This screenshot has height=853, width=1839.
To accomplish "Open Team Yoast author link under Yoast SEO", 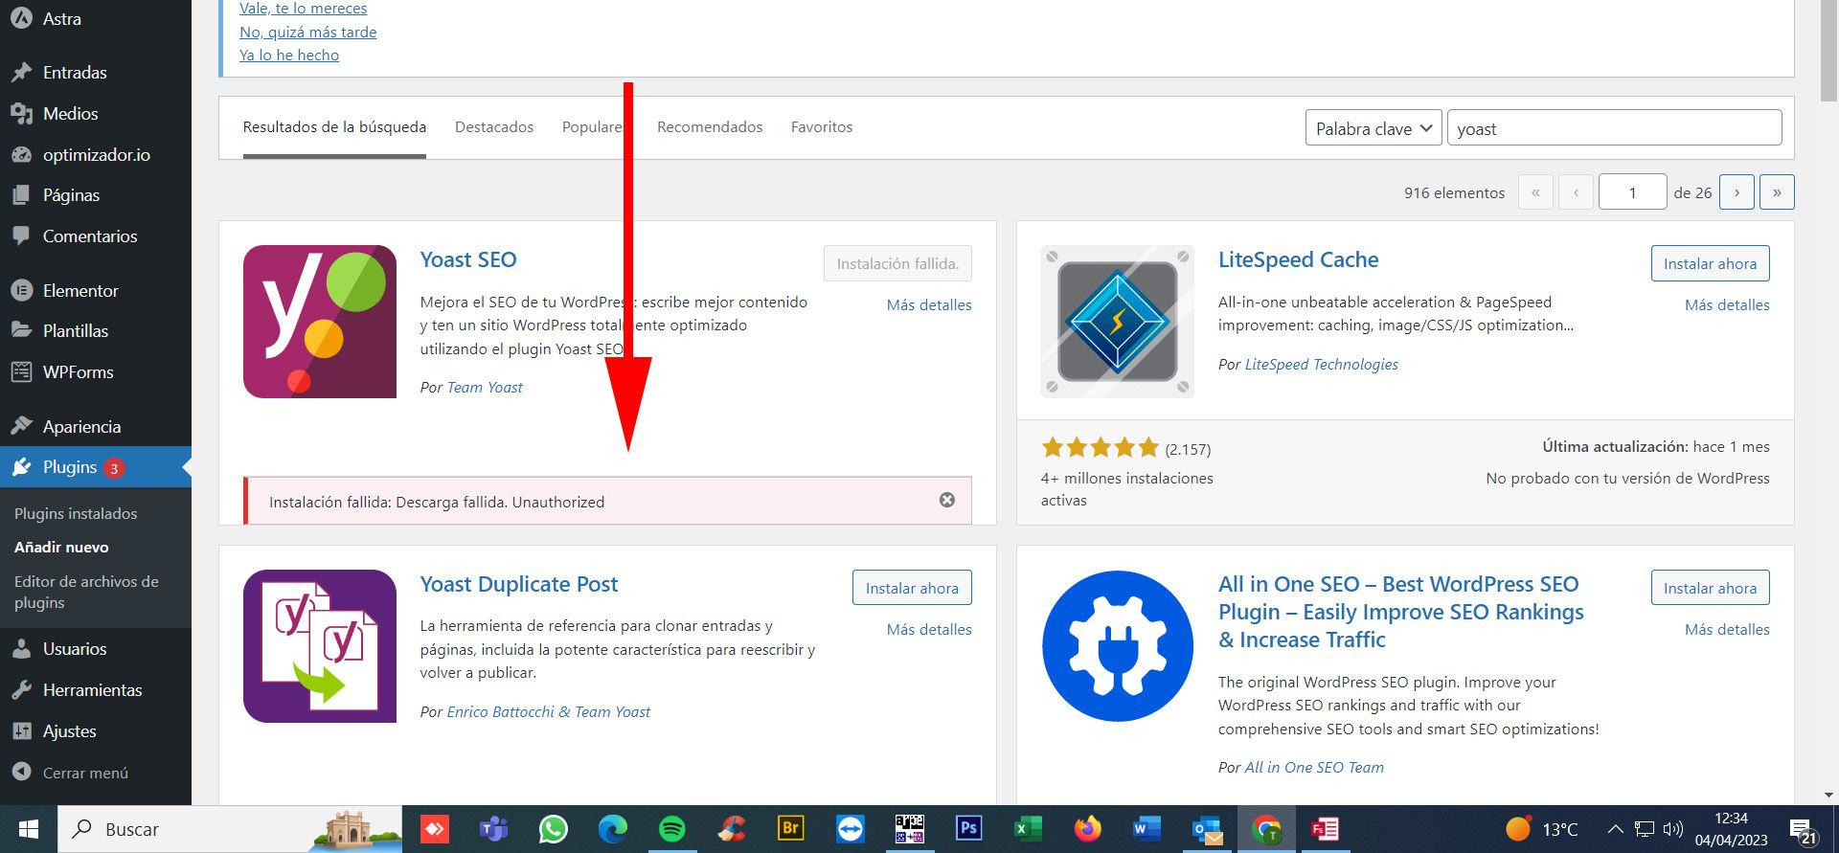I will (485, 388).
